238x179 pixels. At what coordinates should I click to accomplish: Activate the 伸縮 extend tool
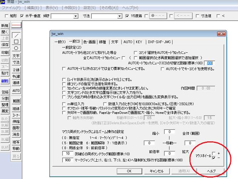click(x=16, y=122)
